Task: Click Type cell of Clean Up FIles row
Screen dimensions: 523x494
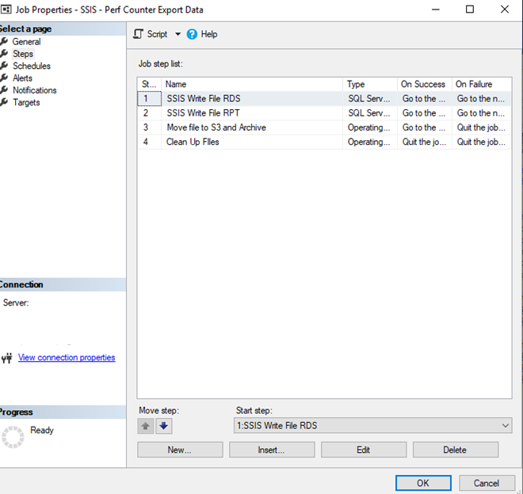Action: pos(370,142)
